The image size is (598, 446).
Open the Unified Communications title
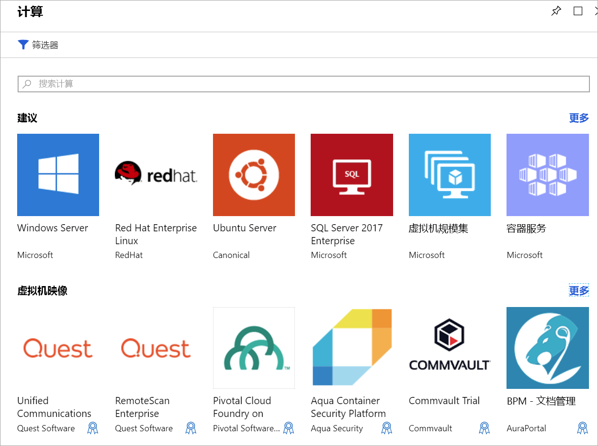(54, 407)
